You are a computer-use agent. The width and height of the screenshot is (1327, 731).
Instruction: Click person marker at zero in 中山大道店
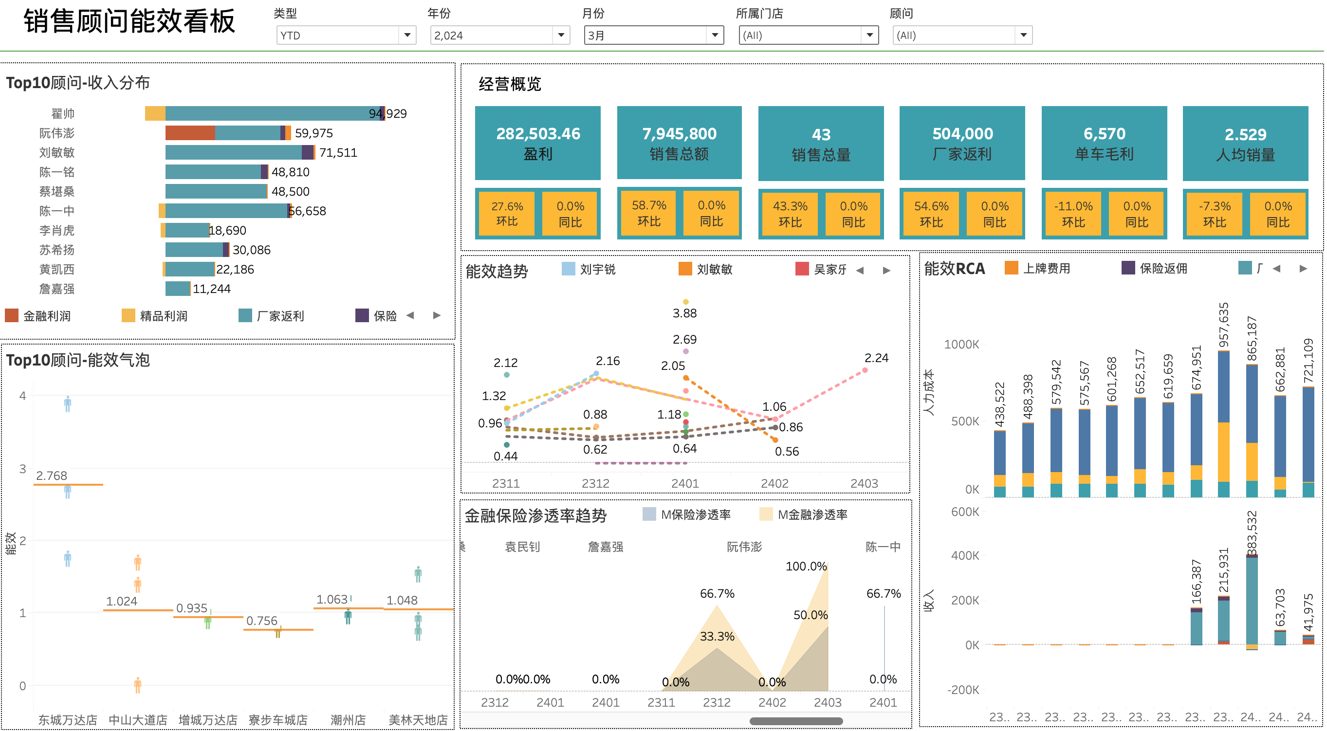138,685
